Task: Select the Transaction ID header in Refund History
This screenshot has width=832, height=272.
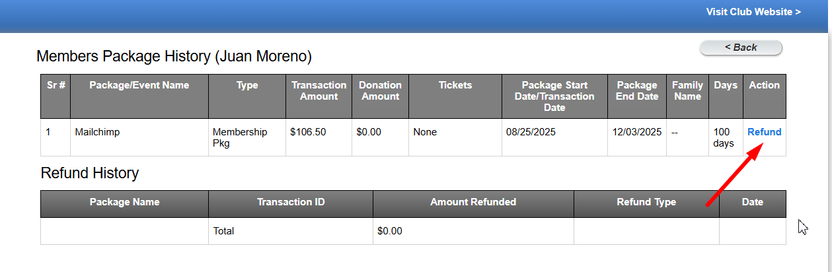Action: pos(291,202)
